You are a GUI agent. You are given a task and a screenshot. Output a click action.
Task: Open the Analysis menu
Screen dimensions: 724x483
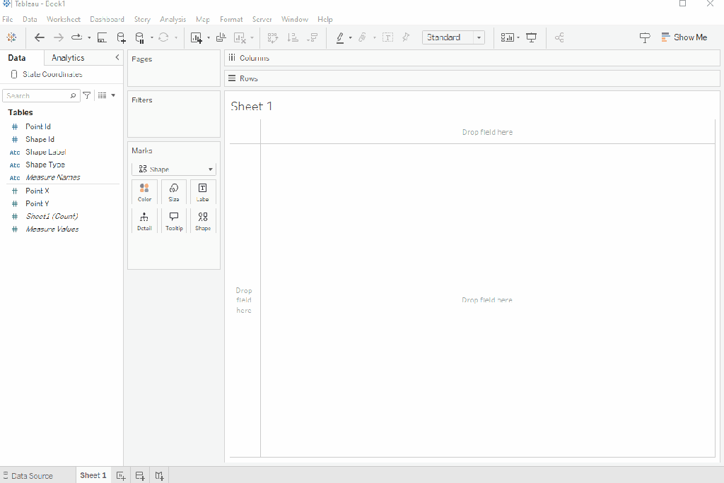[x=173, y=19]
